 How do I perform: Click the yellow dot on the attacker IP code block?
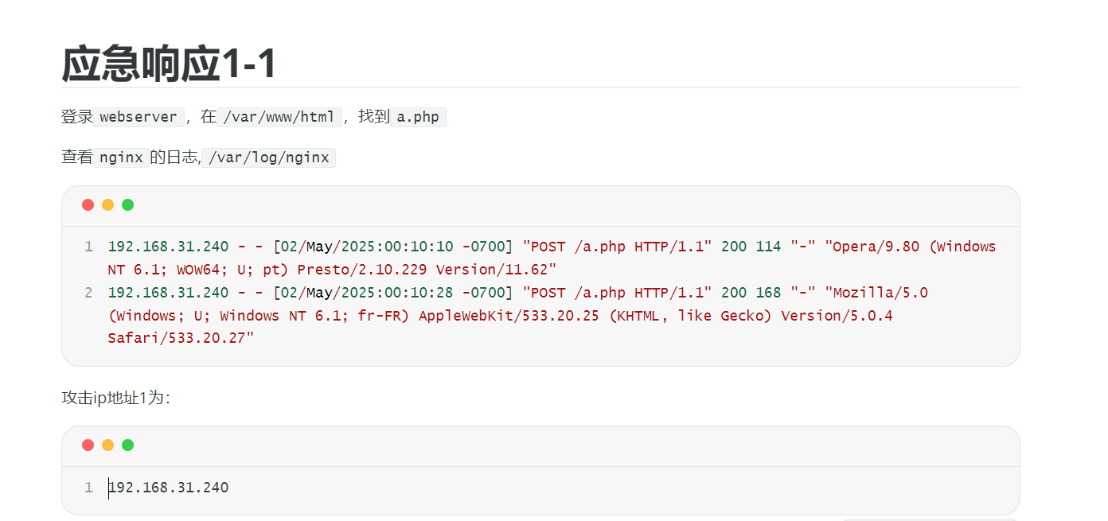[107, 445]
